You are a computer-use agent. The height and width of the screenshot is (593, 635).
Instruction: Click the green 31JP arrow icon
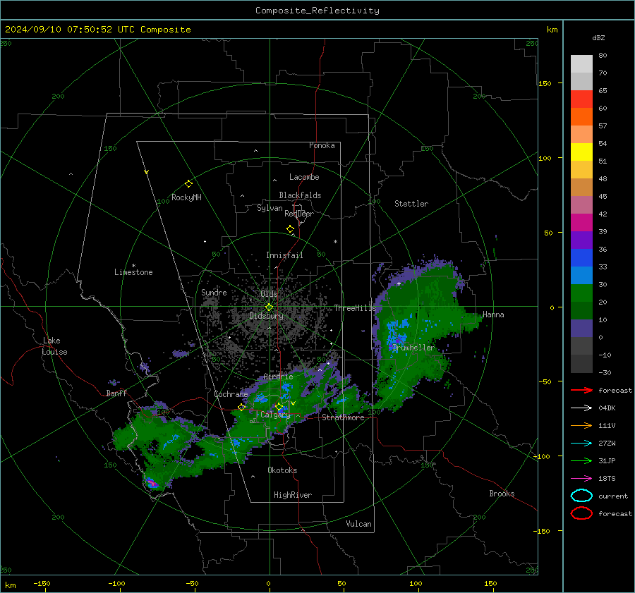581,460
